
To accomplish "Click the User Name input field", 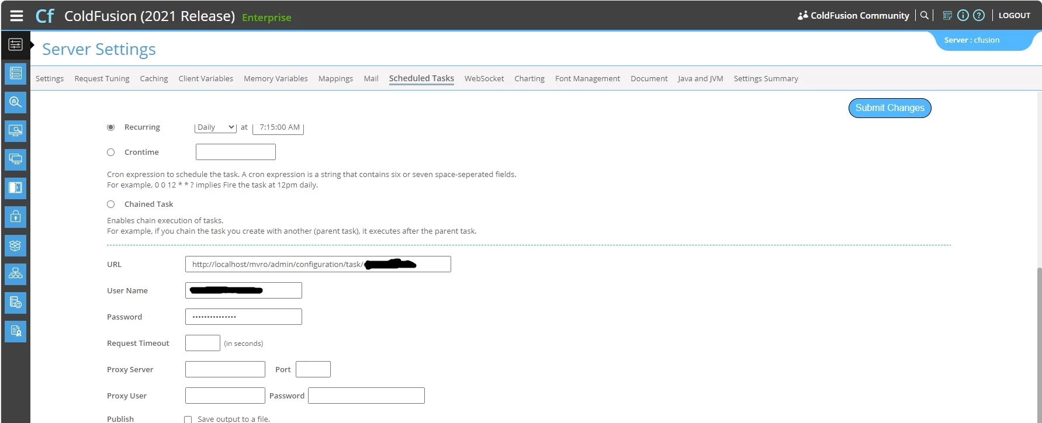I will tap(244, 290).
